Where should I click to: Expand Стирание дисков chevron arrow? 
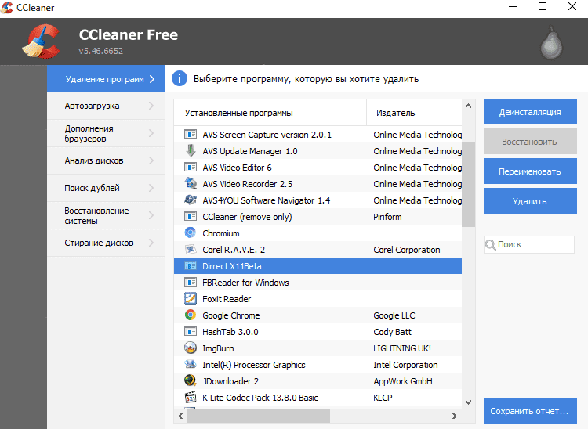pos(151,243)
